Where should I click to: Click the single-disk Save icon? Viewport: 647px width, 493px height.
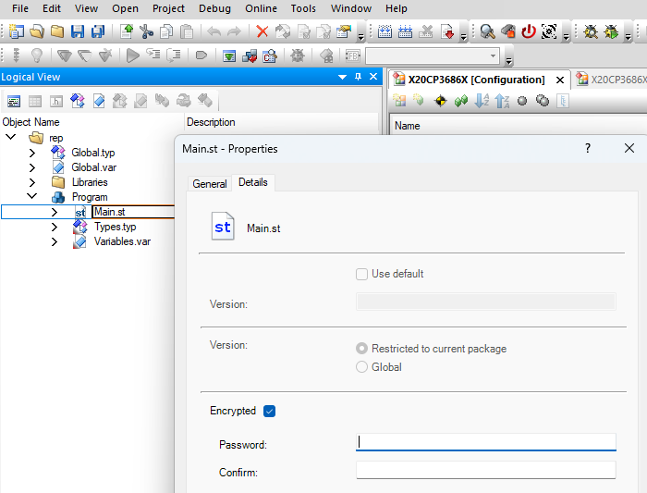77,31
